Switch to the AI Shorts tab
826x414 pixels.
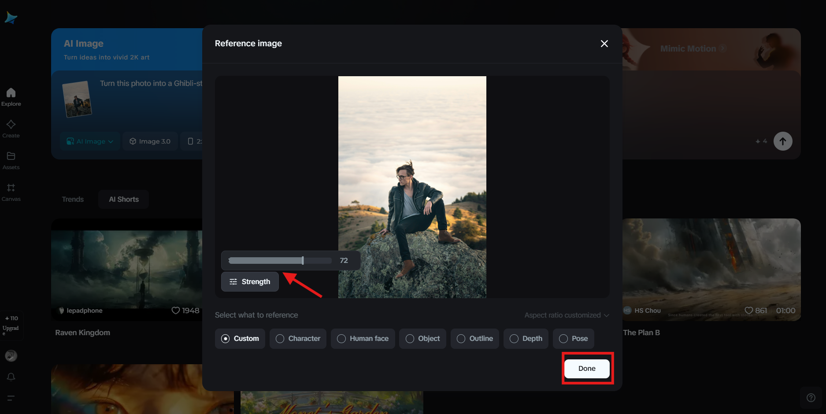pyautogui.click(x=124, y=200)
